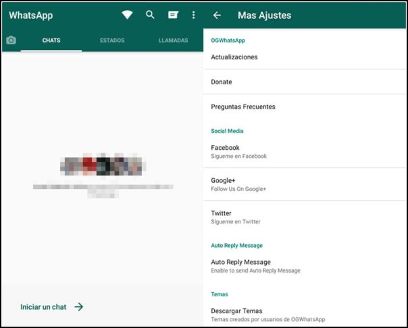Tap the Social Media section header
The height and width of the screenshot is (328, 408).
[x=227, y=131]
